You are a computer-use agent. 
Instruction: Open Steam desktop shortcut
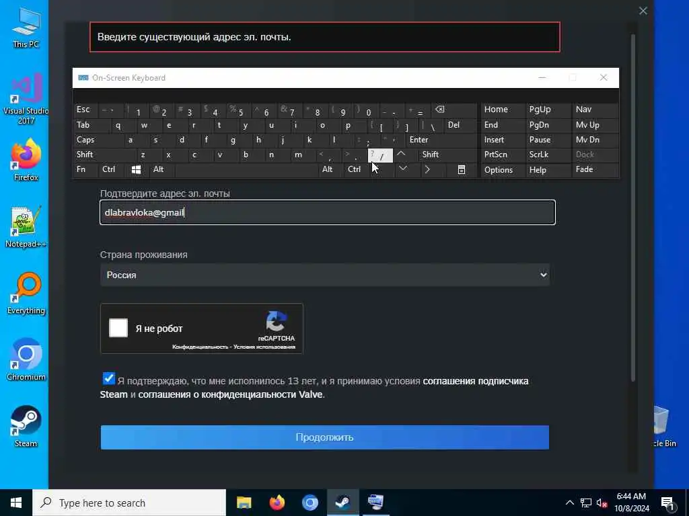coord(26,427)
